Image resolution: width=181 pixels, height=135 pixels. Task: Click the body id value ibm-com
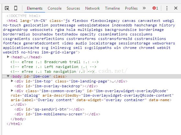click(x=41, y=76)
